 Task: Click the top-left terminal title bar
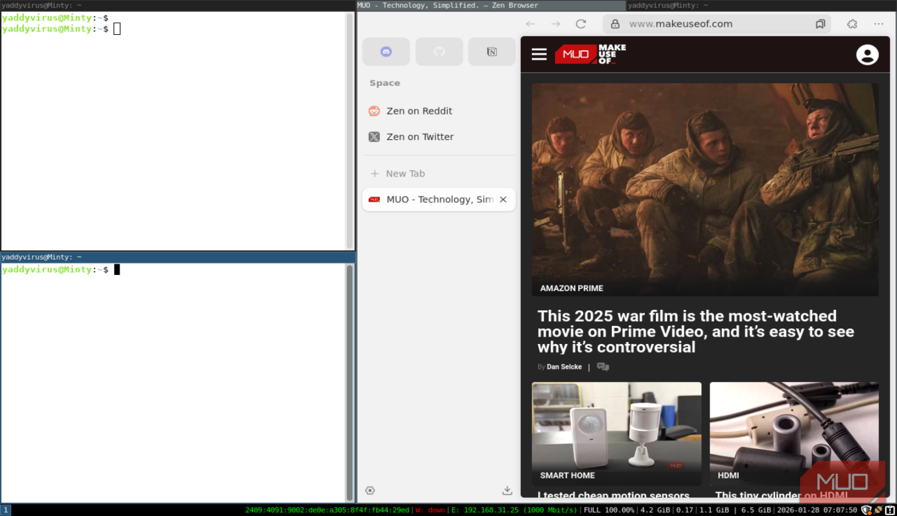point(178,5)
